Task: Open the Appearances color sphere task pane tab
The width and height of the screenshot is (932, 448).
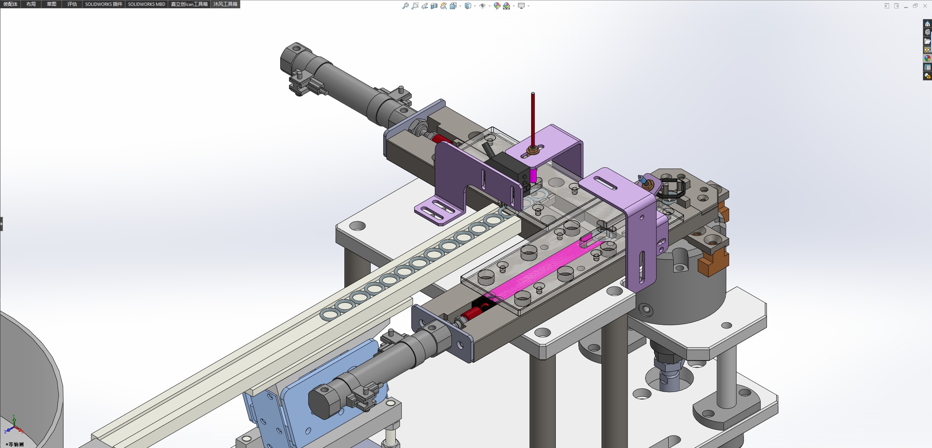Action: coord(927,59)
